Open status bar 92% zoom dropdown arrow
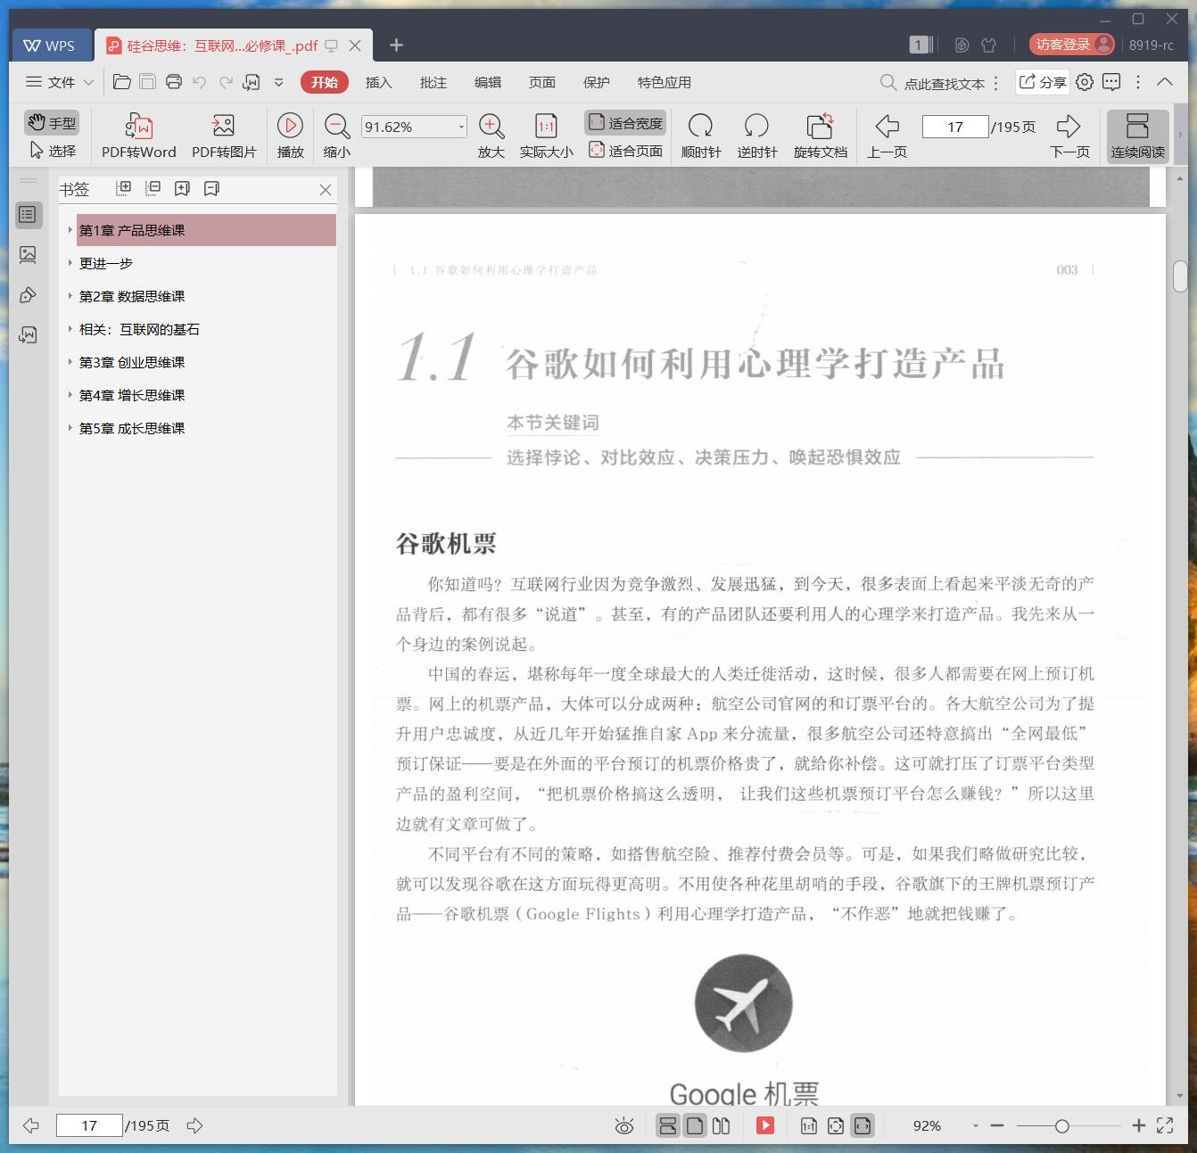The image size is (1197, 1153). 975,1126
